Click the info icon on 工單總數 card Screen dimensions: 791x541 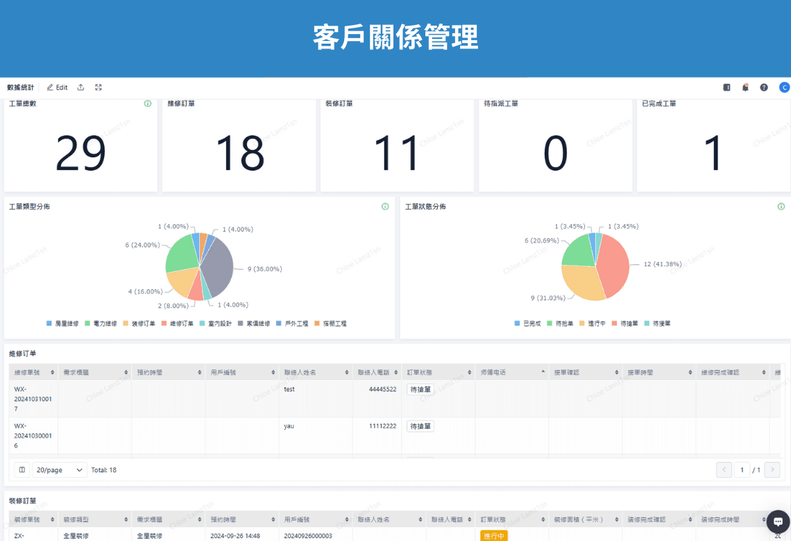(147, 103)
